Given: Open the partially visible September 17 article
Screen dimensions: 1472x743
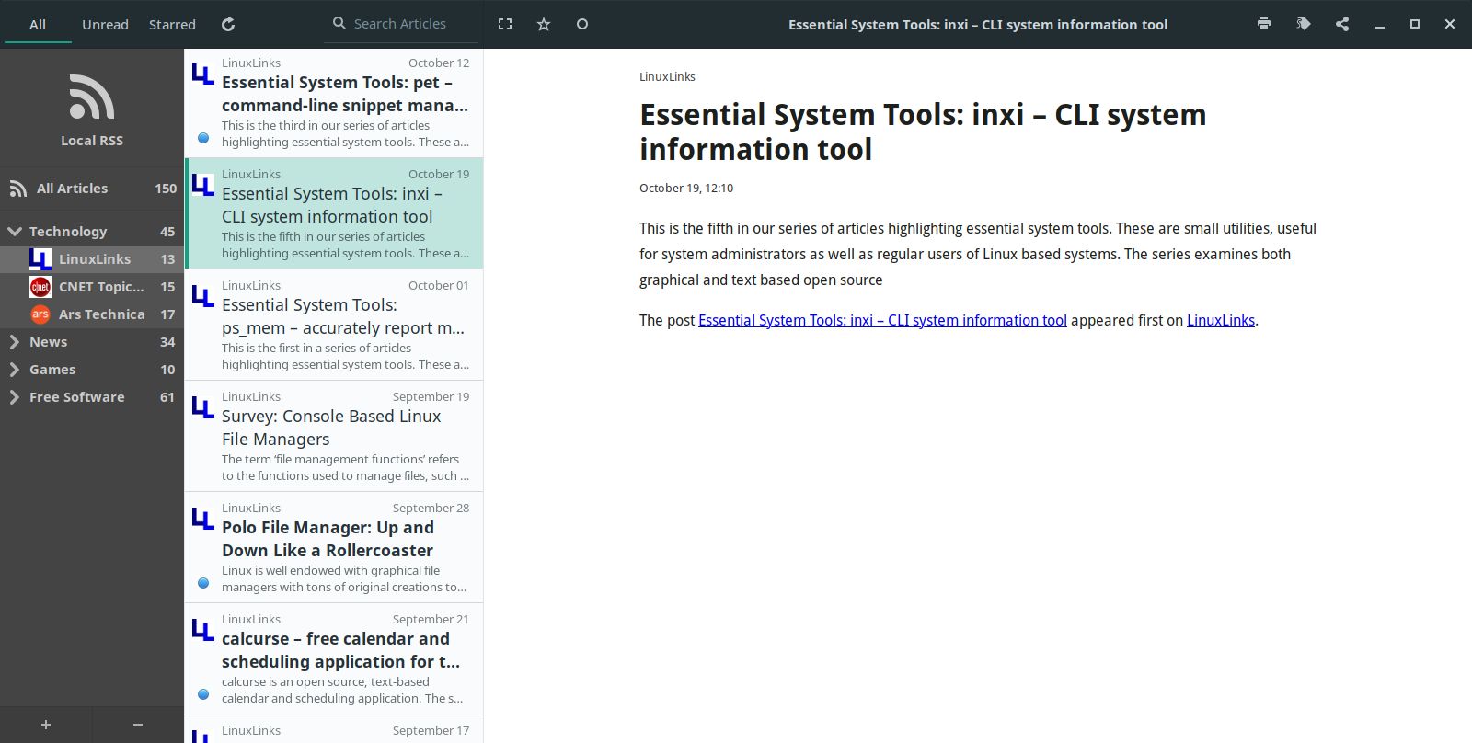Looking at the screenshot, I should click(334, 730).
